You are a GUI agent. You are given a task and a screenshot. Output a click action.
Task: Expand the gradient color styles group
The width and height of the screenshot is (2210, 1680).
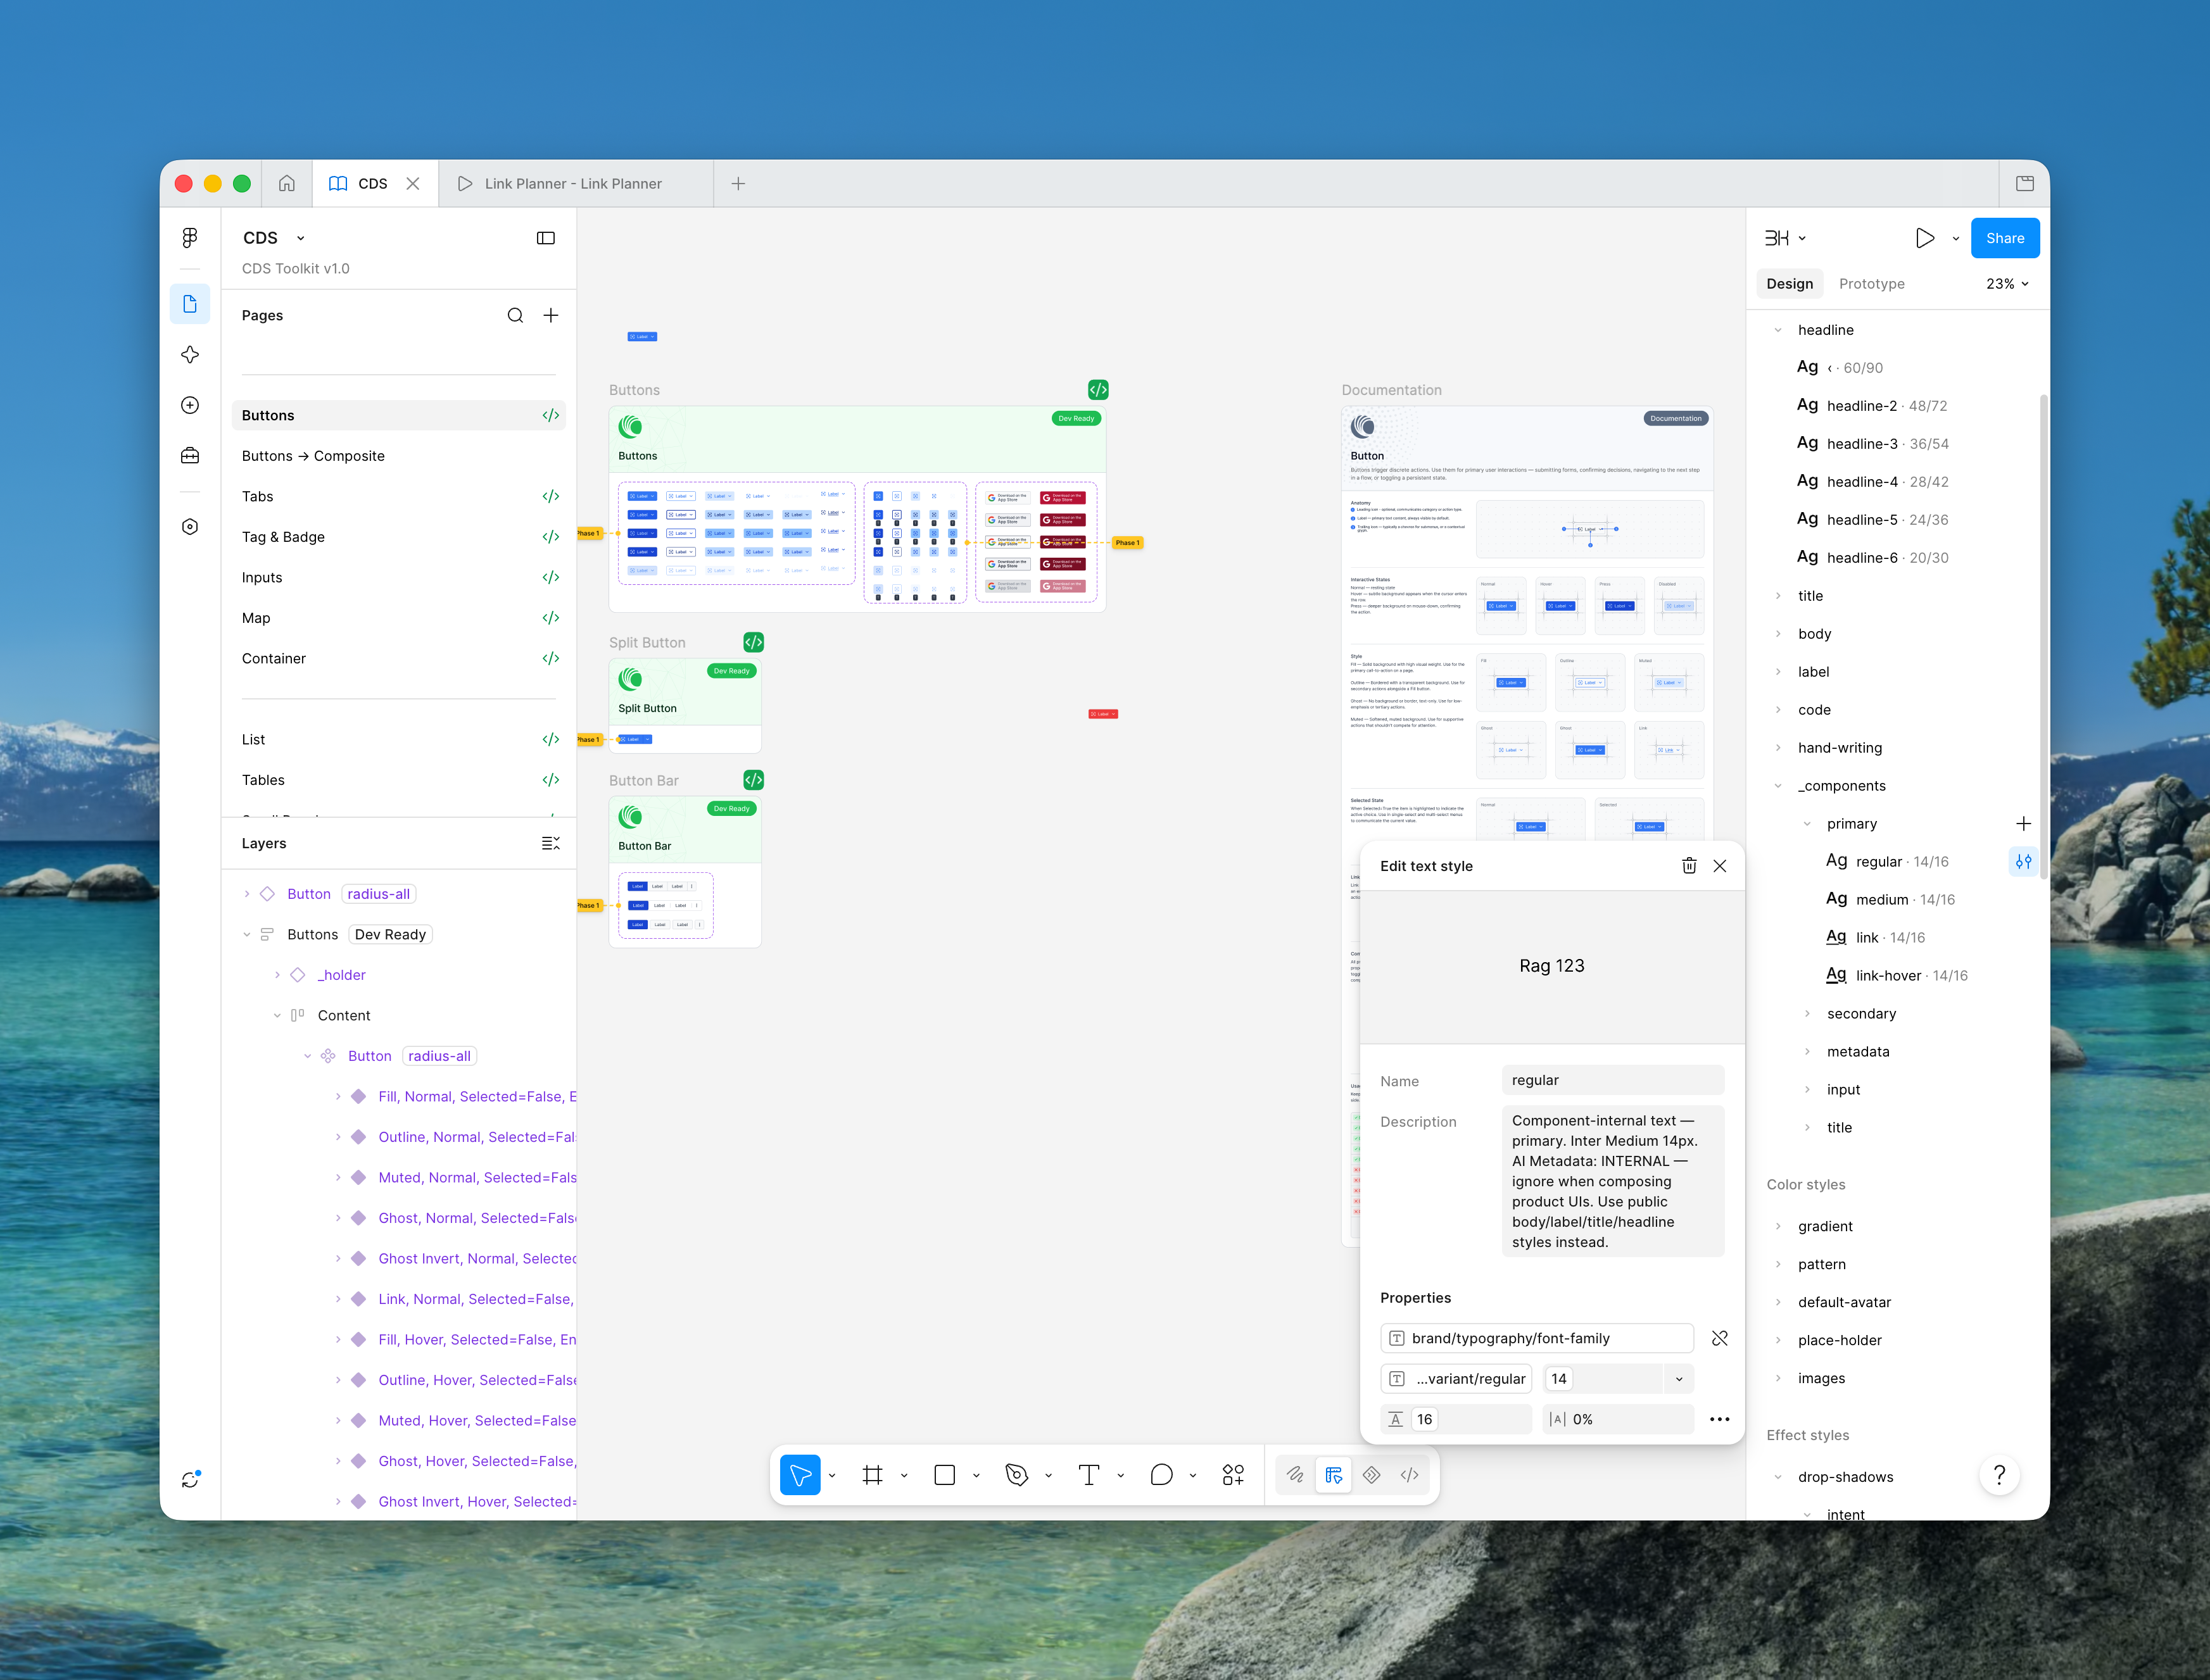pyautogui.click(x=1777, y=1227)
